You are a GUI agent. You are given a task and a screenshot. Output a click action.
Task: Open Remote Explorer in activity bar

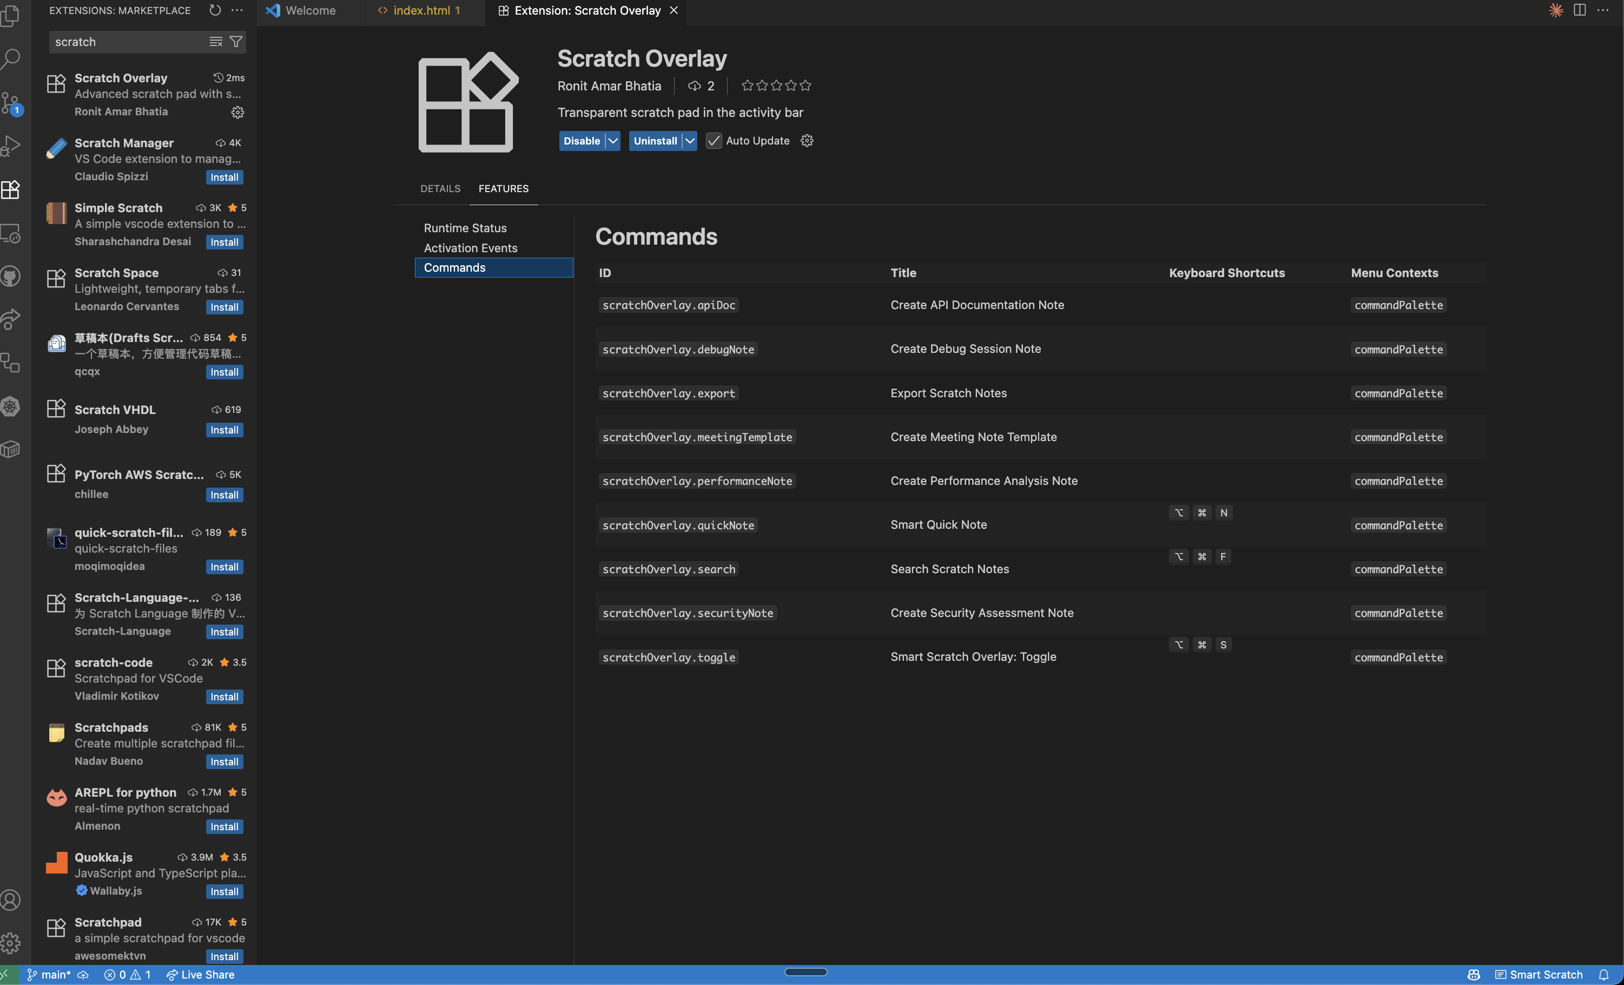(x=10, y=233)
